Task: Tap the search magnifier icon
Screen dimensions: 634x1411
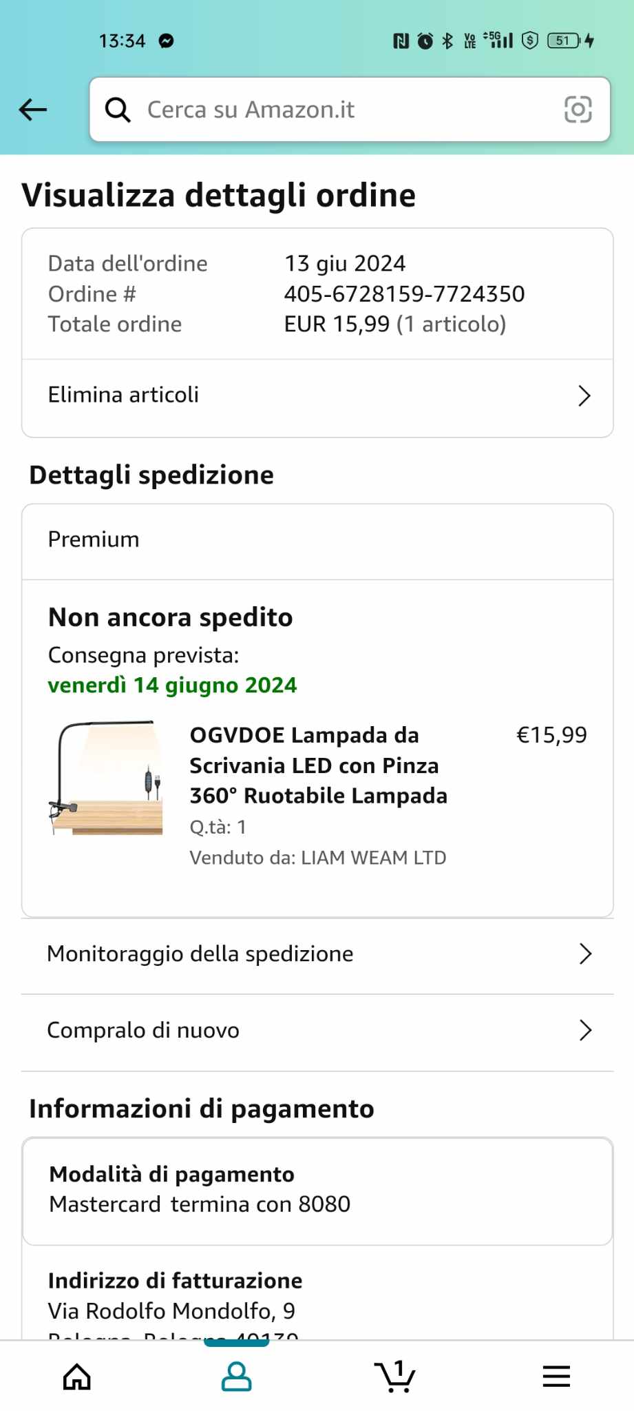Action: coord(118,110)
